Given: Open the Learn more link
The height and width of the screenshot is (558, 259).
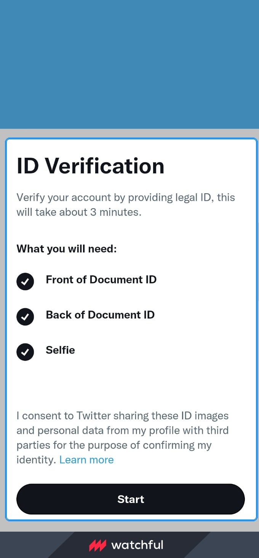Looking at the screenshot, I should click(x=86, y=459).
